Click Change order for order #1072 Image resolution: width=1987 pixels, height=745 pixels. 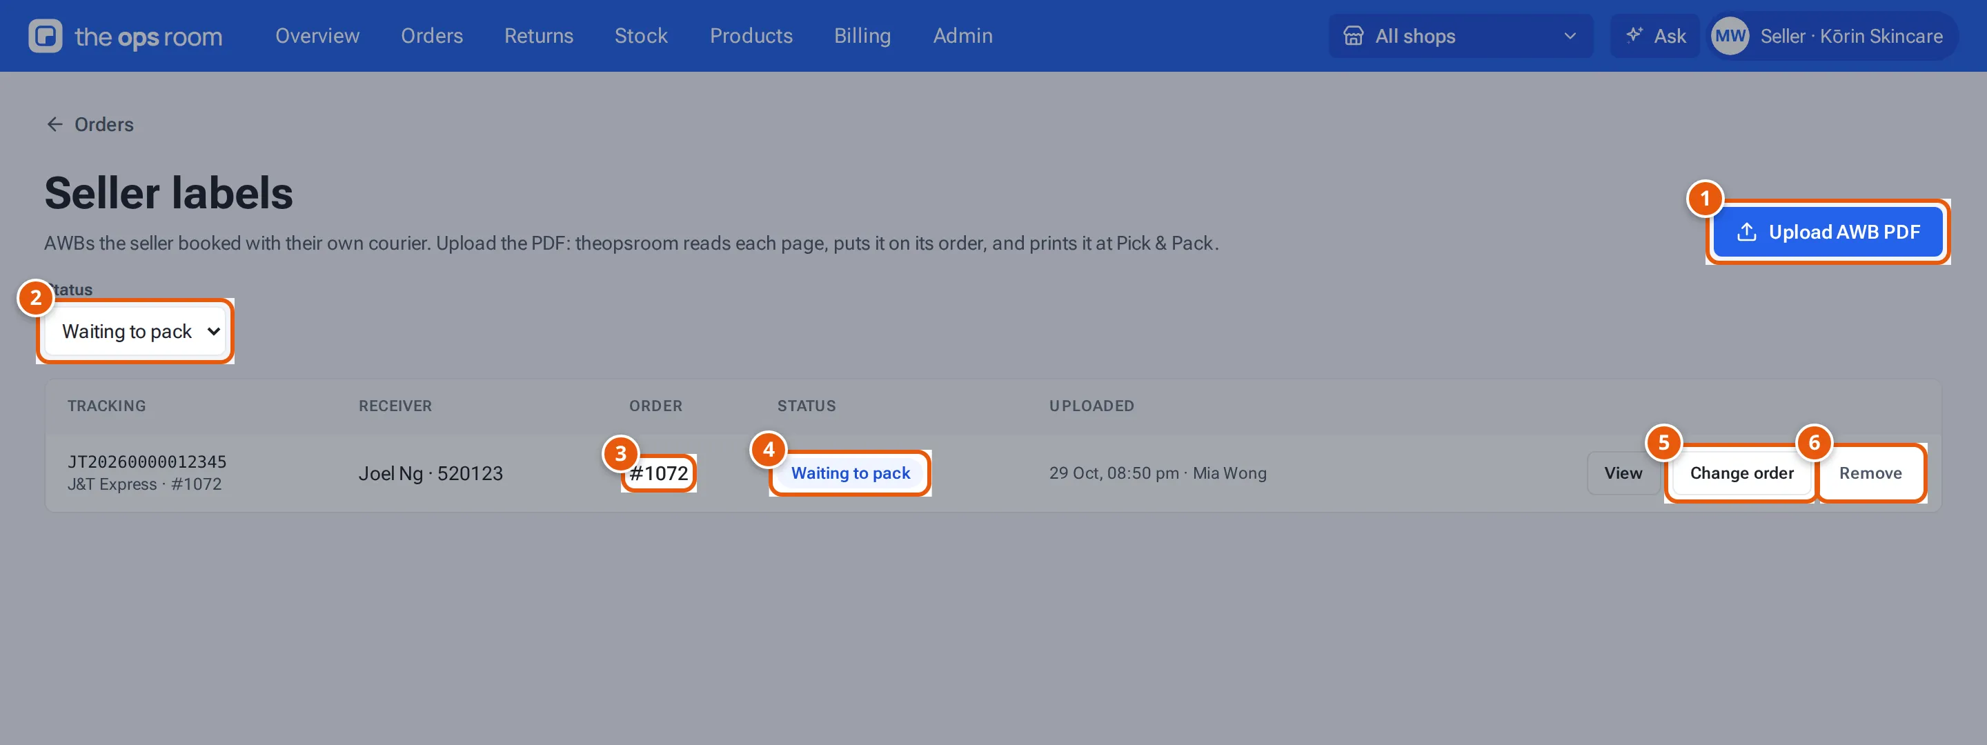pyautogui.click(x=1741, y=473)
